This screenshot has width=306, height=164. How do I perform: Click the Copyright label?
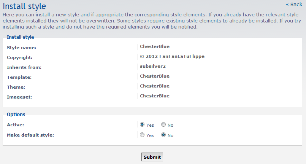click(20, 57)
